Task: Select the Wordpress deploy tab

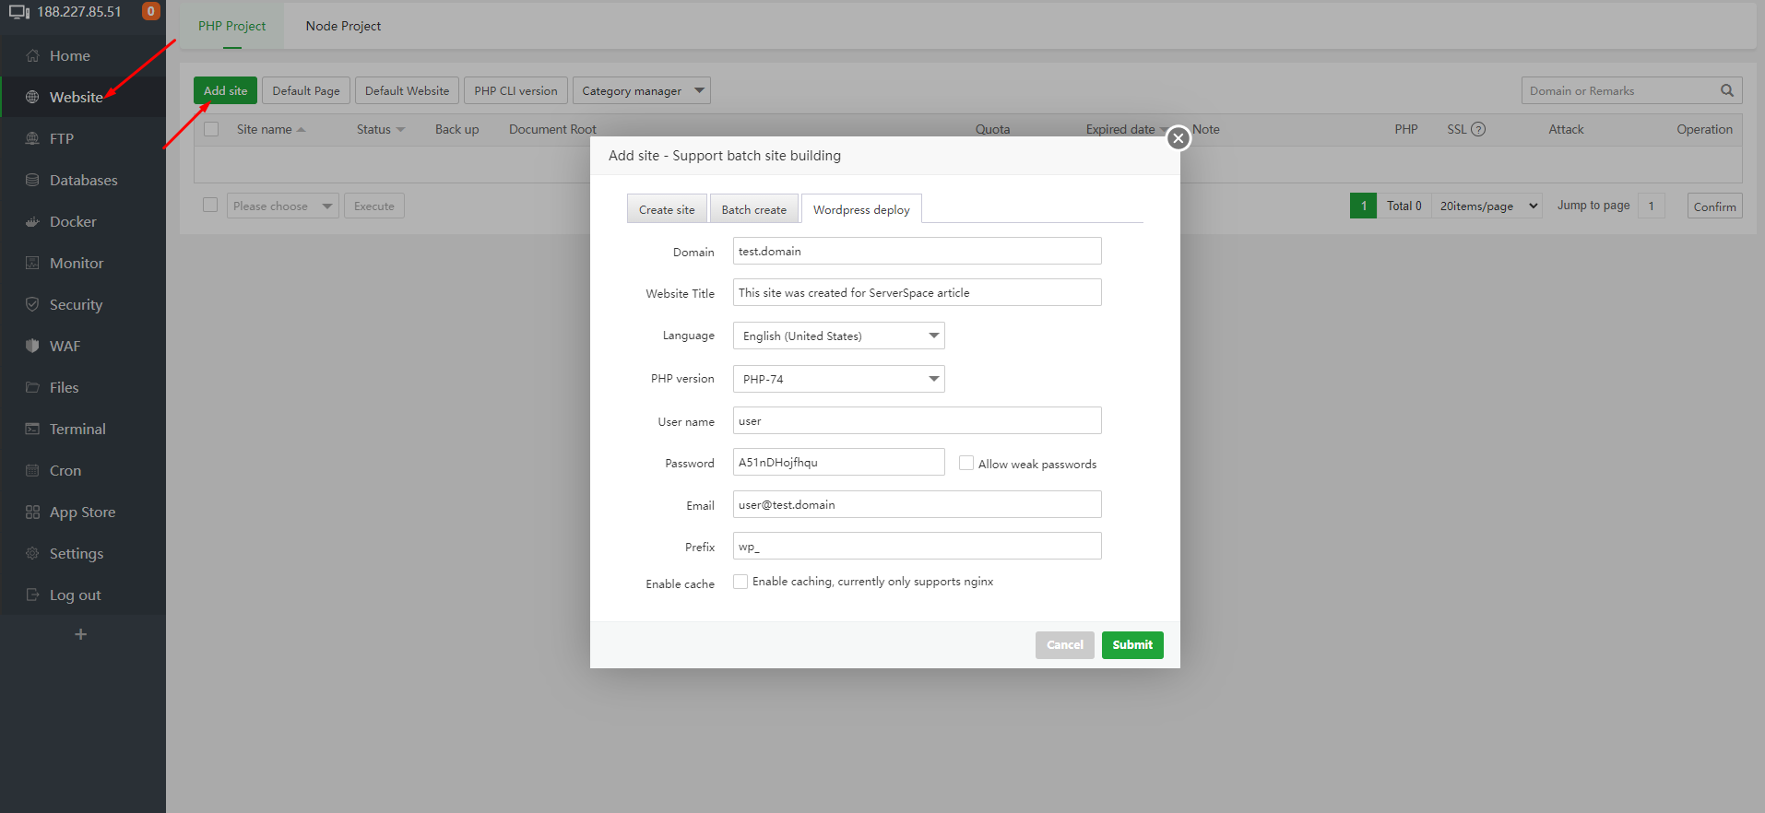Action: click(861, 209)
